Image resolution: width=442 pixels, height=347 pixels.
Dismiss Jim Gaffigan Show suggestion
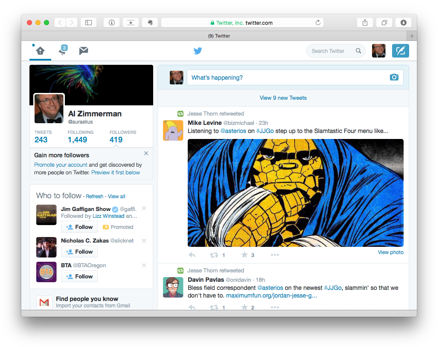point(144,208)
